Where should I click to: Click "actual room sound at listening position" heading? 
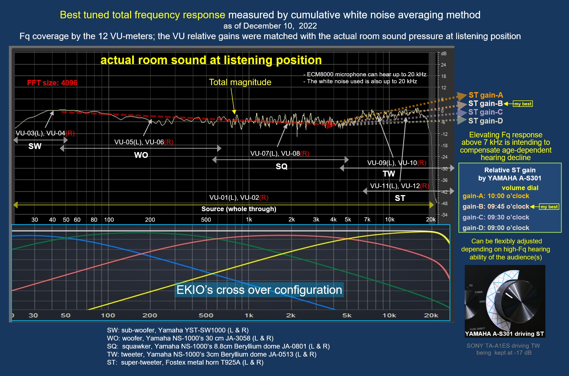(211, 60)
